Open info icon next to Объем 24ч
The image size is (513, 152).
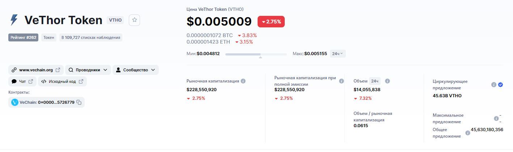(x=387, y=81)
